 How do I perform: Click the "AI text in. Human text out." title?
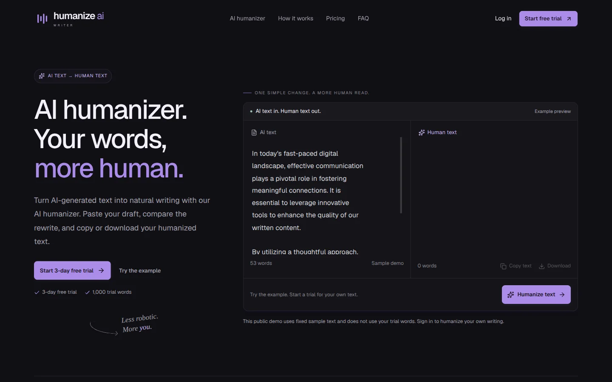tap(288, 111)
